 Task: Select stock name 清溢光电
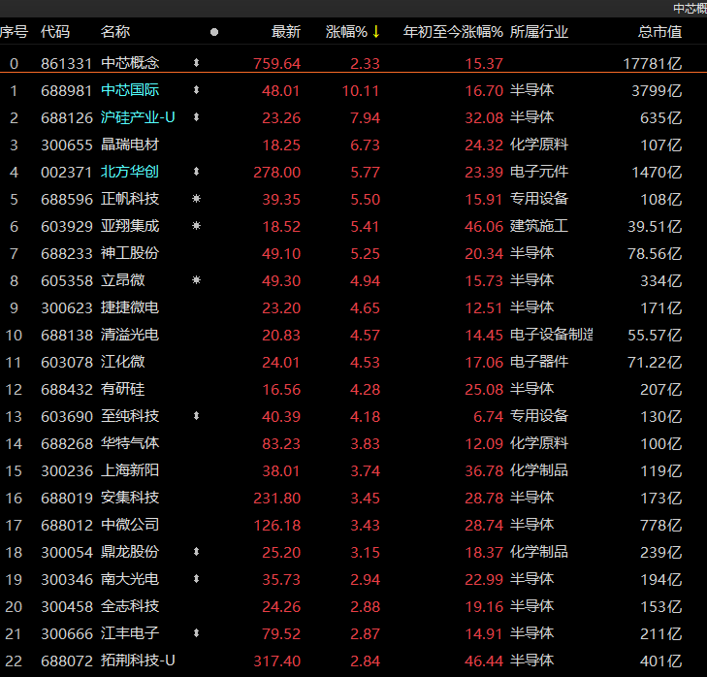pos(130,335)
